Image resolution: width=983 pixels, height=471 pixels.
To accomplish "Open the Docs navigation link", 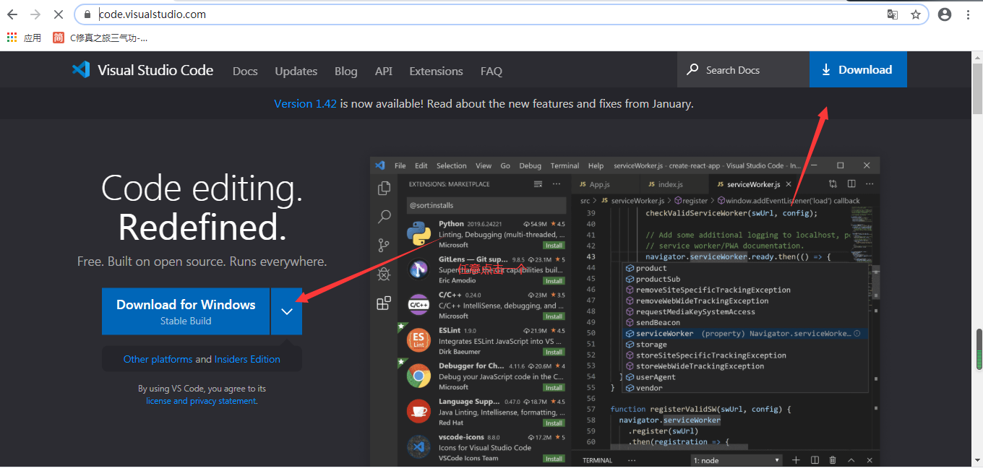I will point(245,71).
